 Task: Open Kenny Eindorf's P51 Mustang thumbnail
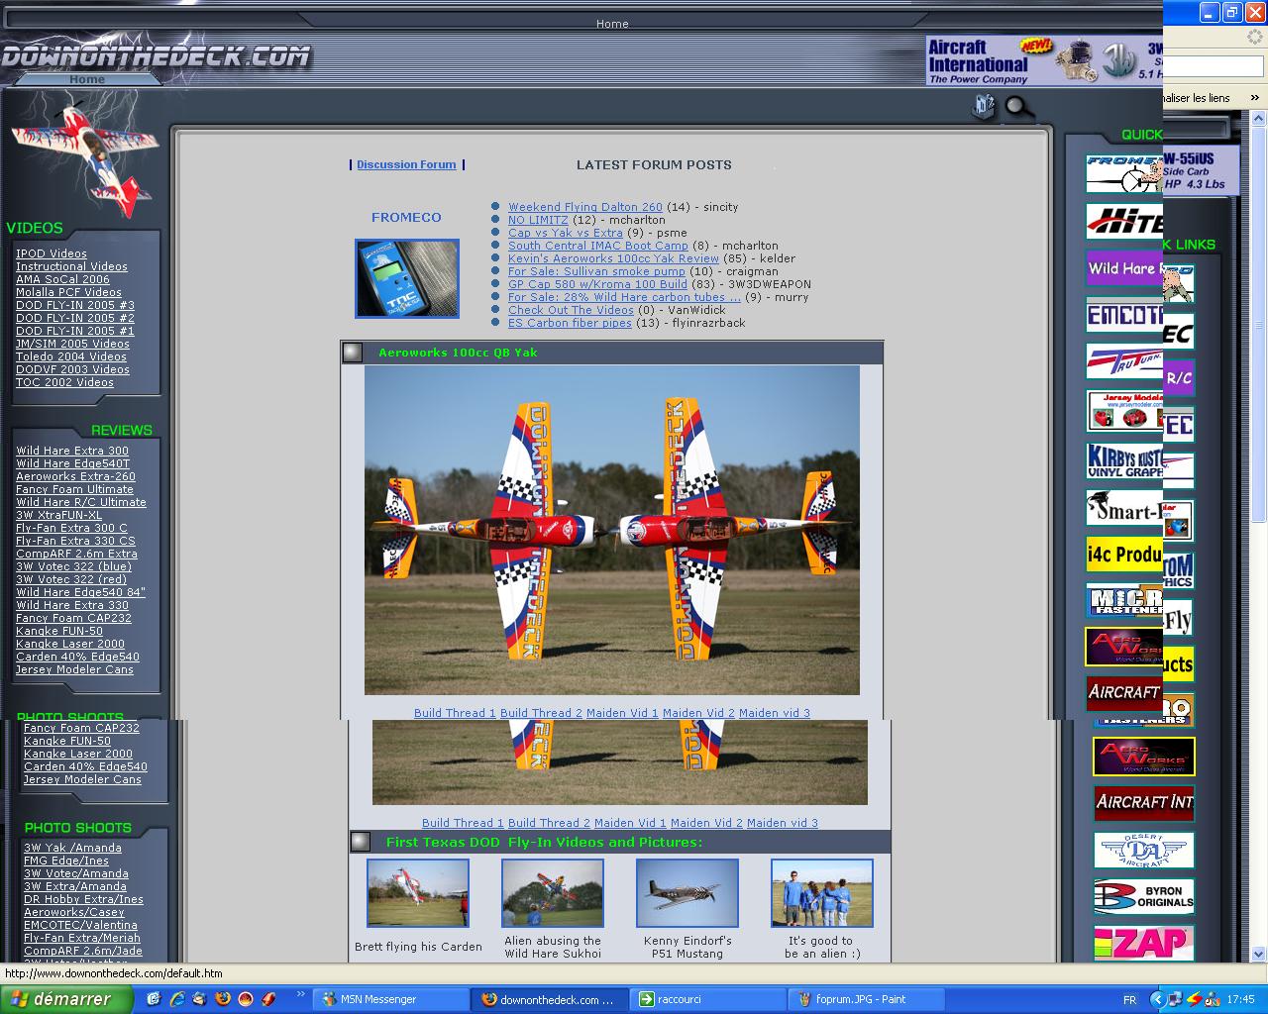tap(687, 893)
